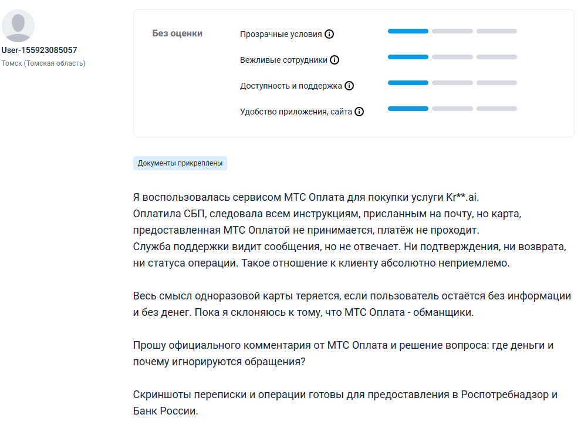The height and width of the screenshot is (428, 581).
Task: Click the user avatar placeholder image
Action: [19, 26]
